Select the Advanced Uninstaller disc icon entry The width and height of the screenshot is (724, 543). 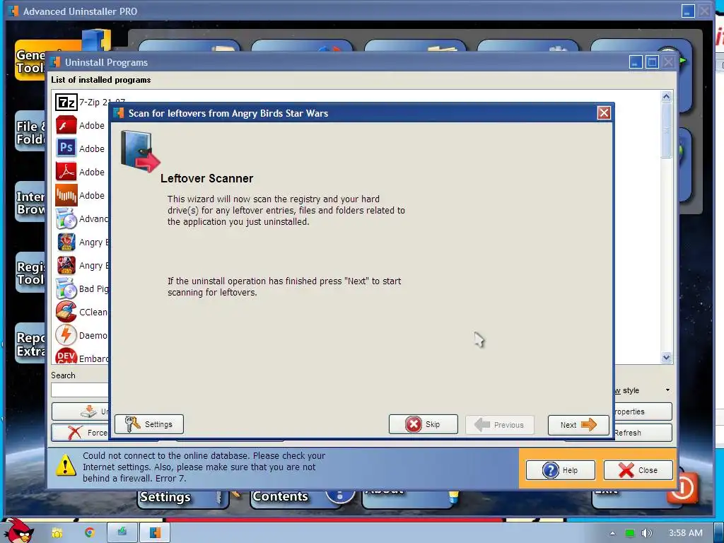(66, 219)
